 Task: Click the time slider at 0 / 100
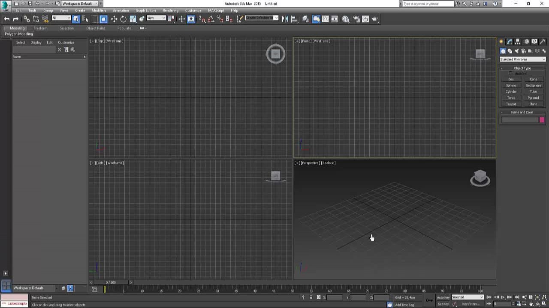point(111,282)
